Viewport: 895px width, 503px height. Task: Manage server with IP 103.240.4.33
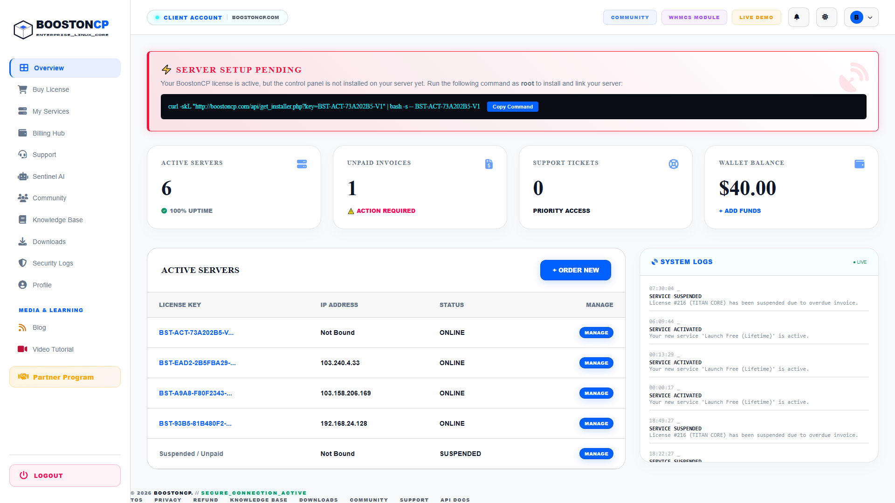[x=596, y=363]
